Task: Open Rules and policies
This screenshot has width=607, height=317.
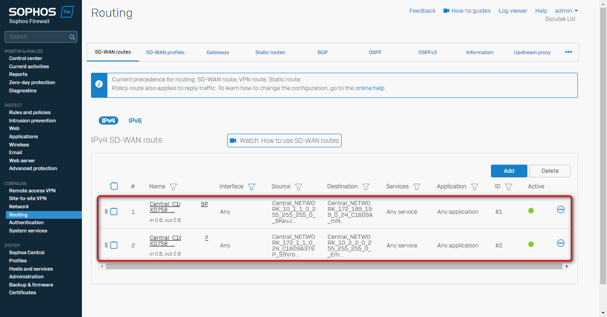Action: [30, 112]
